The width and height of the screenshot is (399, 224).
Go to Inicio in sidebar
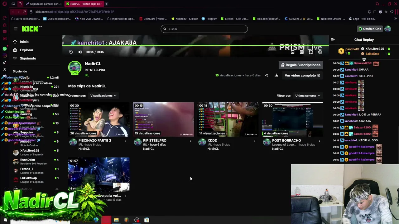click(x=24, y=42)
